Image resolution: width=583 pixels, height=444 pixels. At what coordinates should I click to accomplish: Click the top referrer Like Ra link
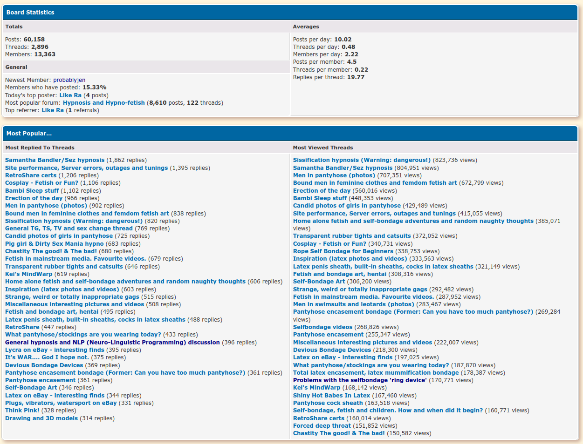pos(53,110)
